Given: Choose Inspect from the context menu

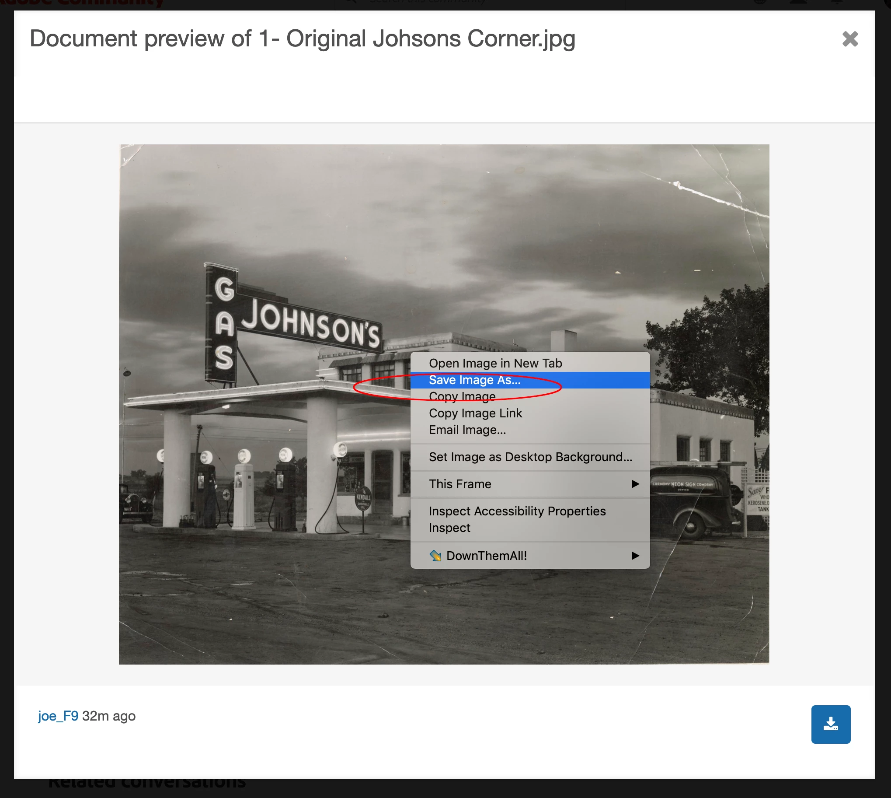Looking at the screenshot, I should pyautogui.click(x=449, y=528).
